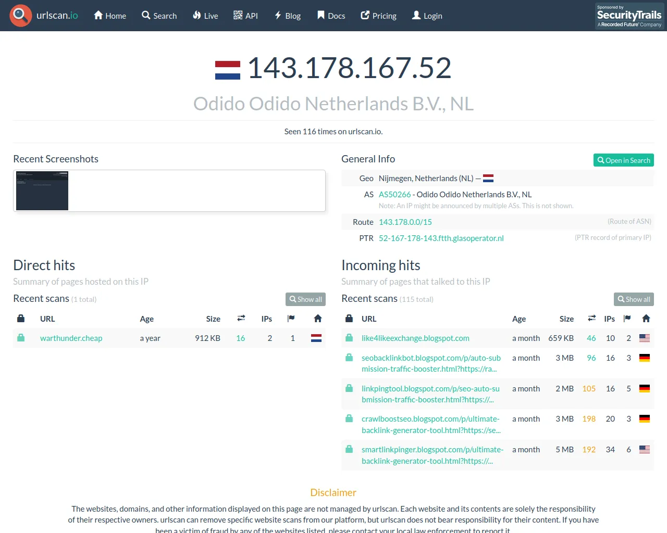Open the crawlboostseo.blogspot.com scan link
This screenshot has height=533, width=667.
point(431,424)
